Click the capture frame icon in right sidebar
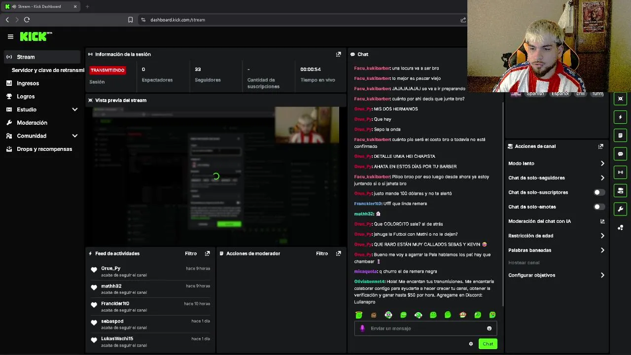This screenshot has width=631, height=355. [620, 99]
